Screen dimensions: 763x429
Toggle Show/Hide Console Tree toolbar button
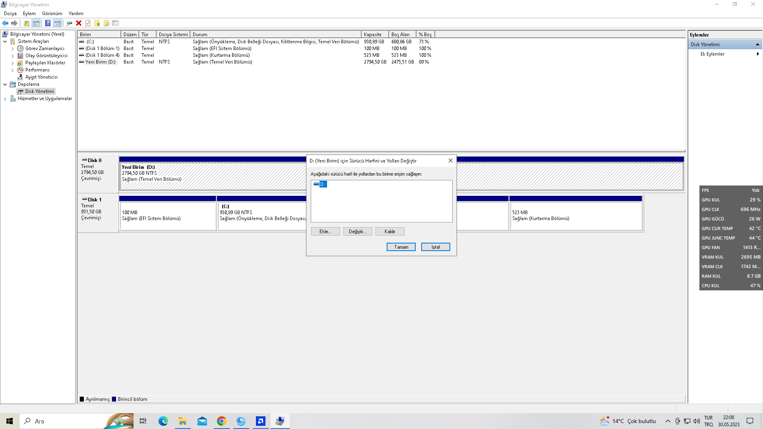click(x=36, y=23)
